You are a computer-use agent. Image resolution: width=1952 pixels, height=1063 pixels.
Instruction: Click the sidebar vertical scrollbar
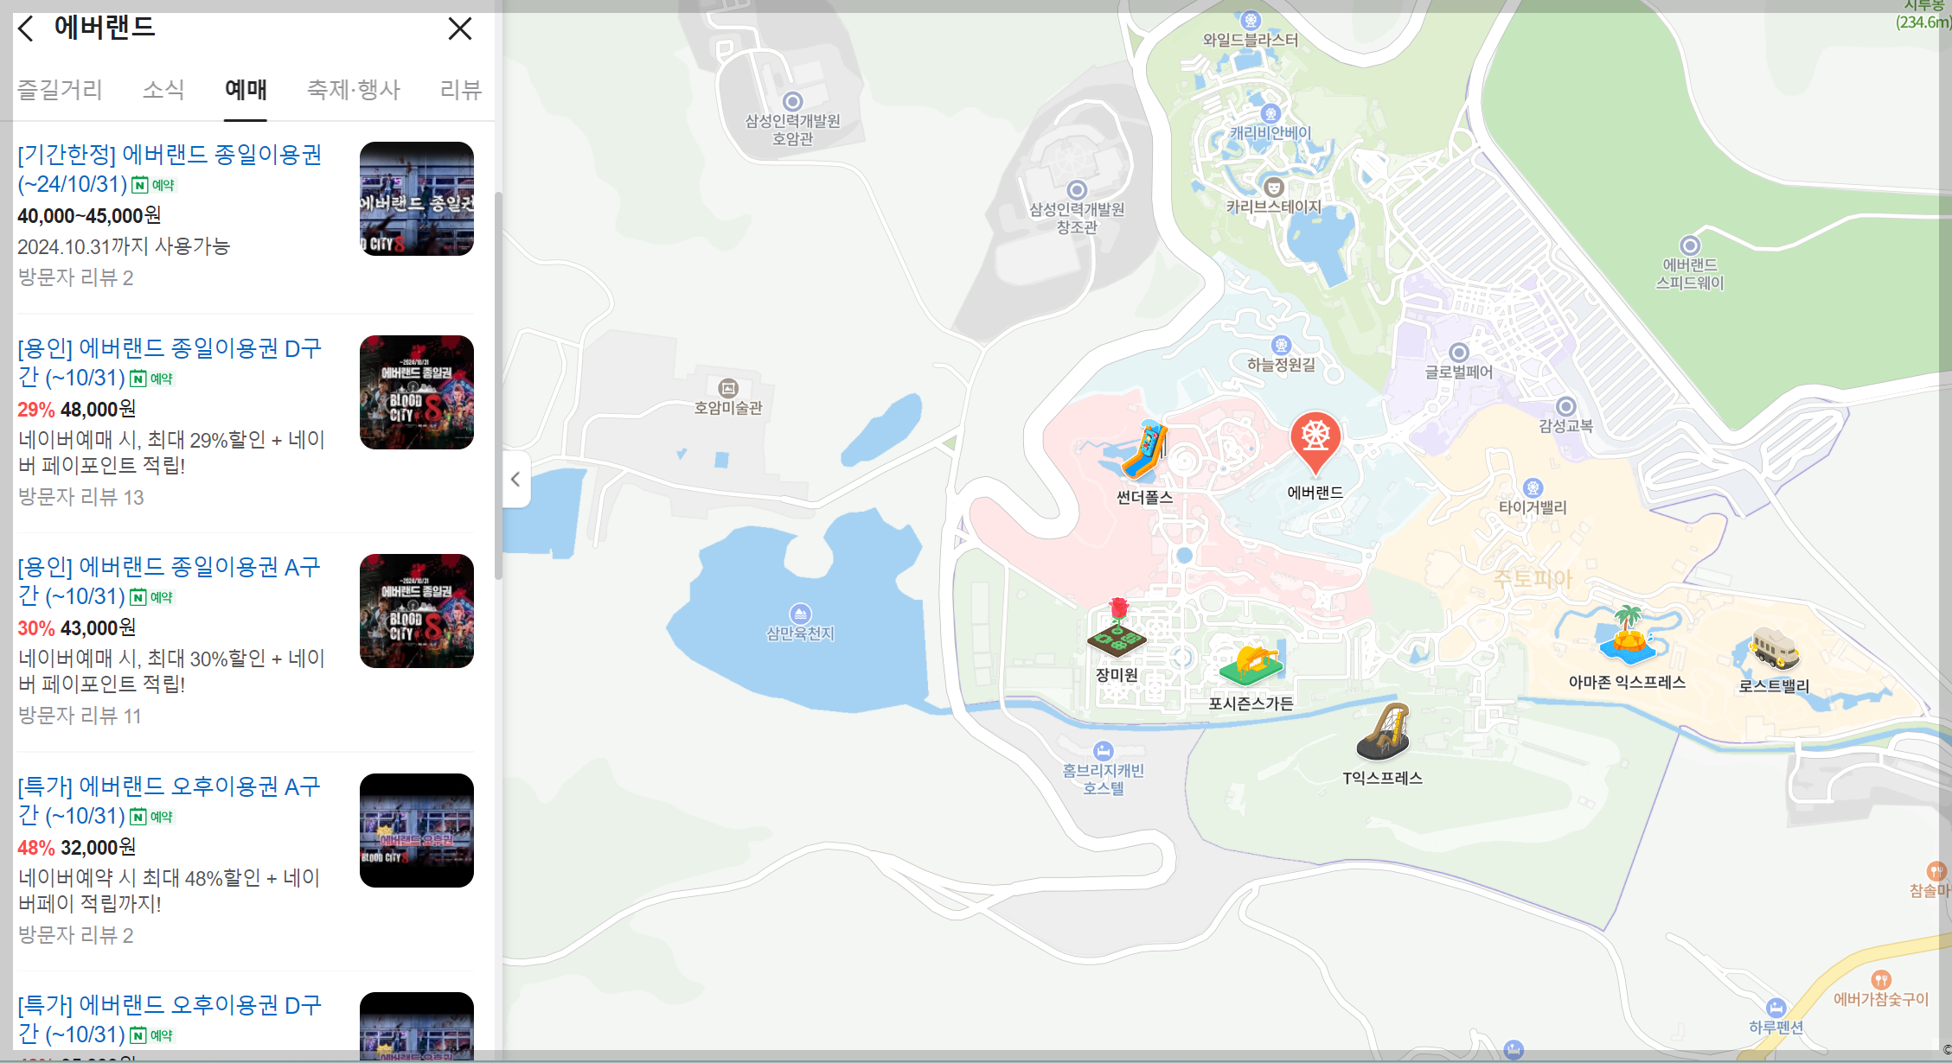coord(498,385)
